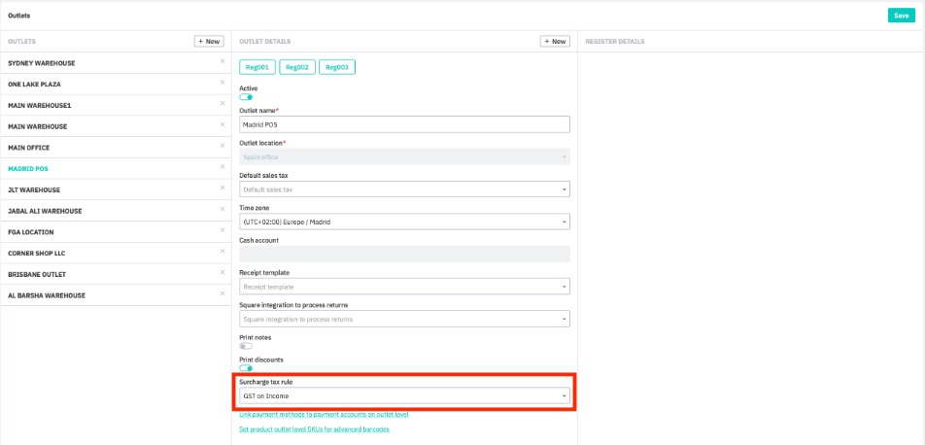Screen dimensions: 925x445
Task: Remove Al Barsha Warehouse using X icon
Action: click(222, 293)
